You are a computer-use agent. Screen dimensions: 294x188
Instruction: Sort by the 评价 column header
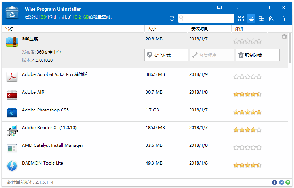pyautogui.click(x=239, y=28)
